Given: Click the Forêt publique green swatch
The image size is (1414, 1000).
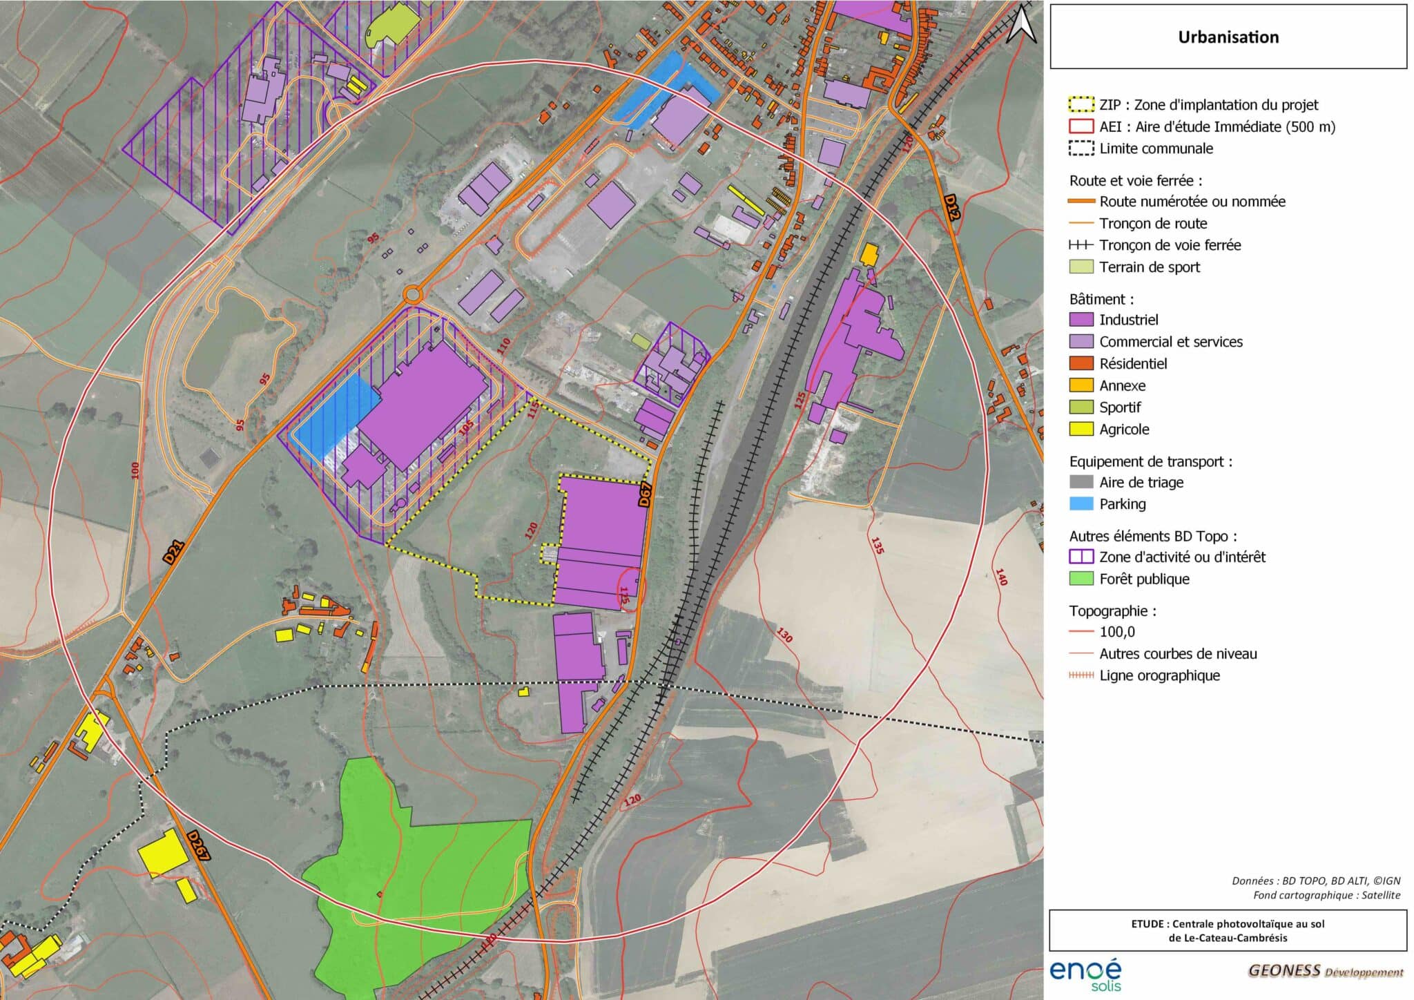Looking at the screenshot, I should (x=1081, y=579).
